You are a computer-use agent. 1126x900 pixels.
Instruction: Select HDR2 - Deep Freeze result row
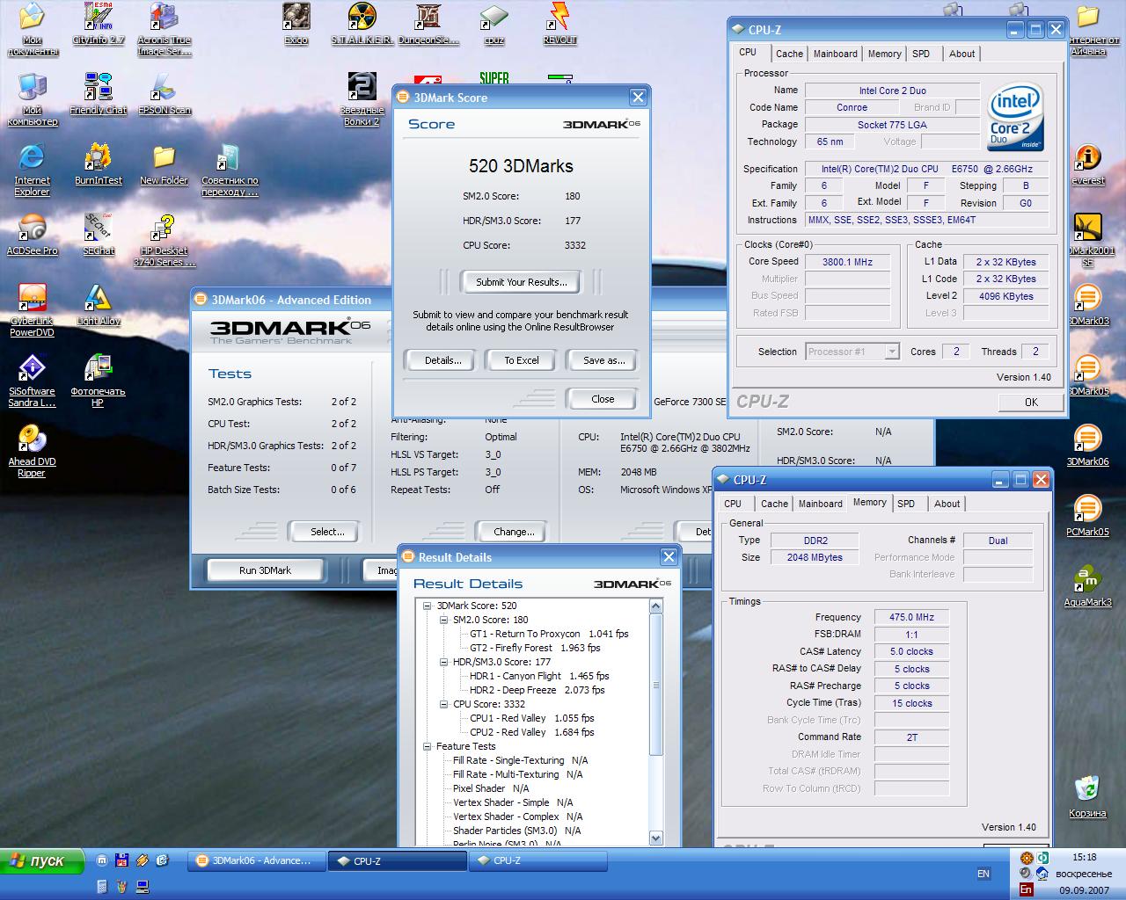(x=537, y=690)
